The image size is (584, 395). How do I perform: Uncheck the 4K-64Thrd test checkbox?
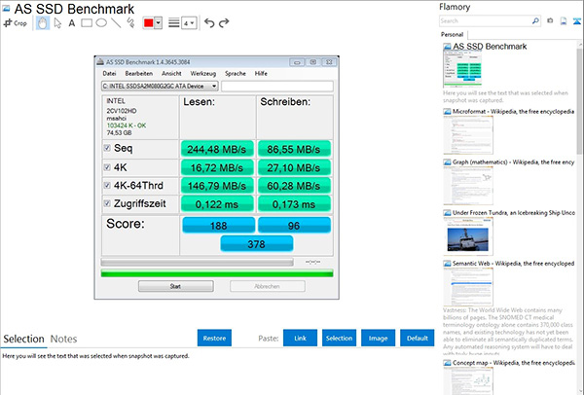107,185
